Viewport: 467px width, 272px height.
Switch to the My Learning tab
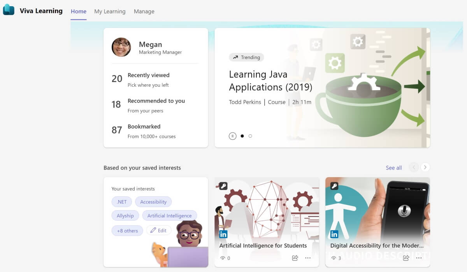110,11
